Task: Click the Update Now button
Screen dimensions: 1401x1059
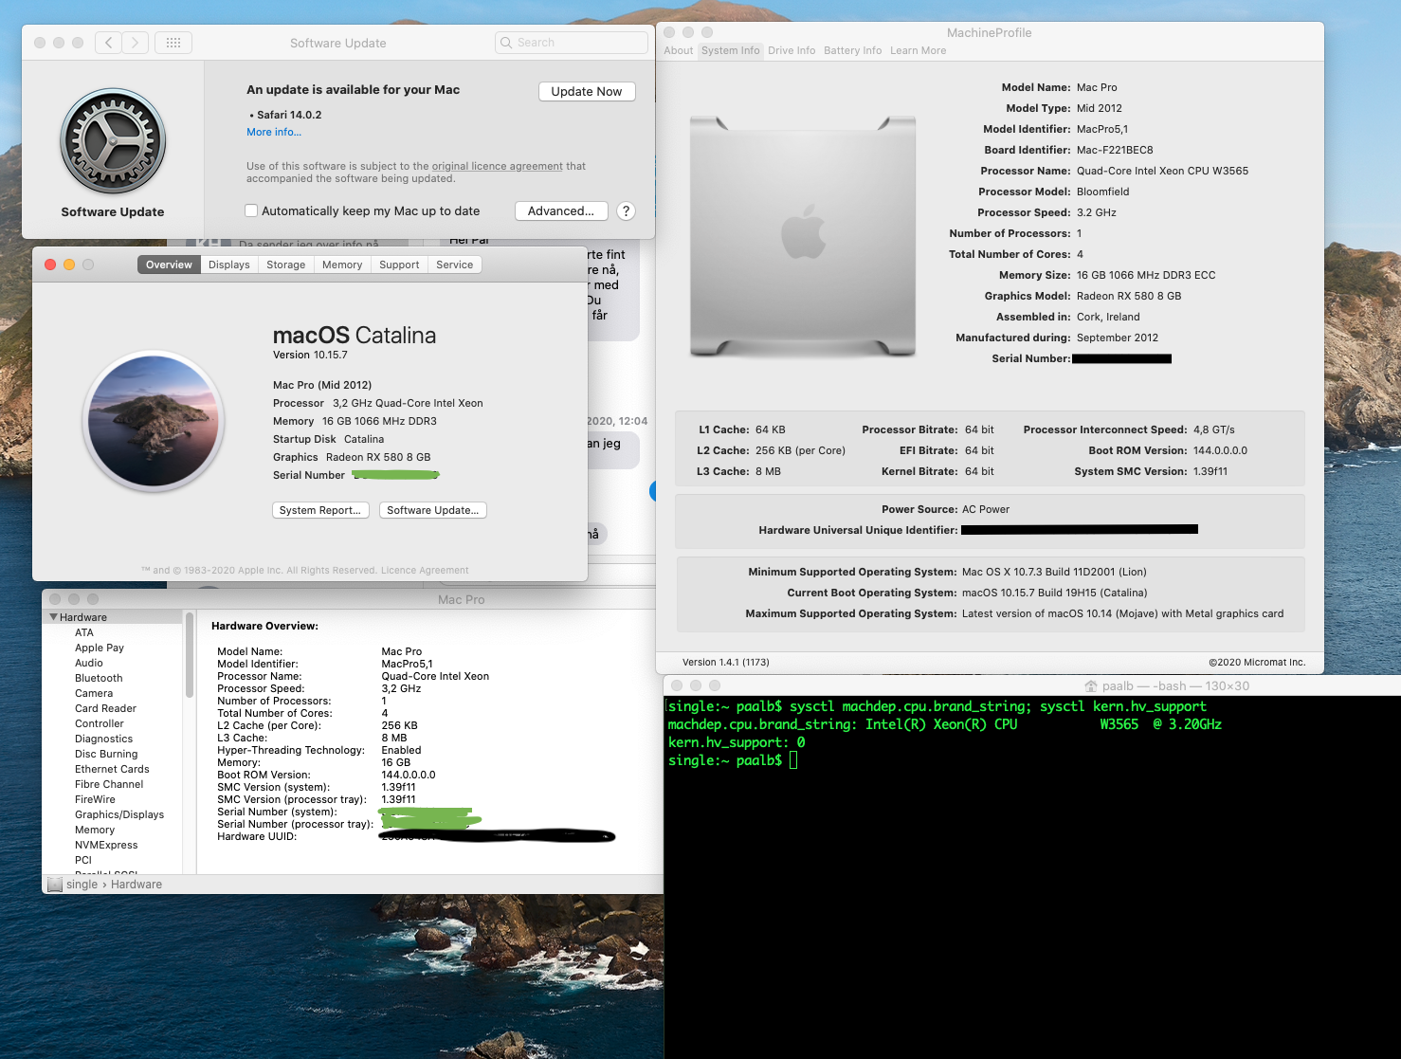Action: [587, 91]
